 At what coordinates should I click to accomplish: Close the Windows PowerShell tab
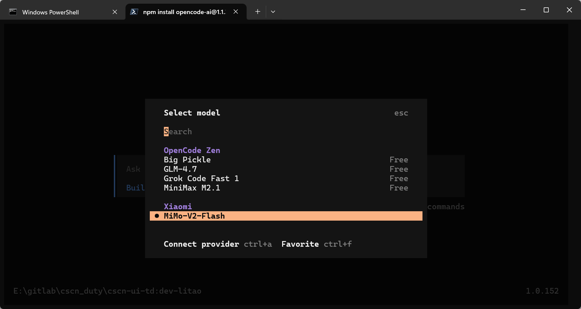(x=115, y=12)
